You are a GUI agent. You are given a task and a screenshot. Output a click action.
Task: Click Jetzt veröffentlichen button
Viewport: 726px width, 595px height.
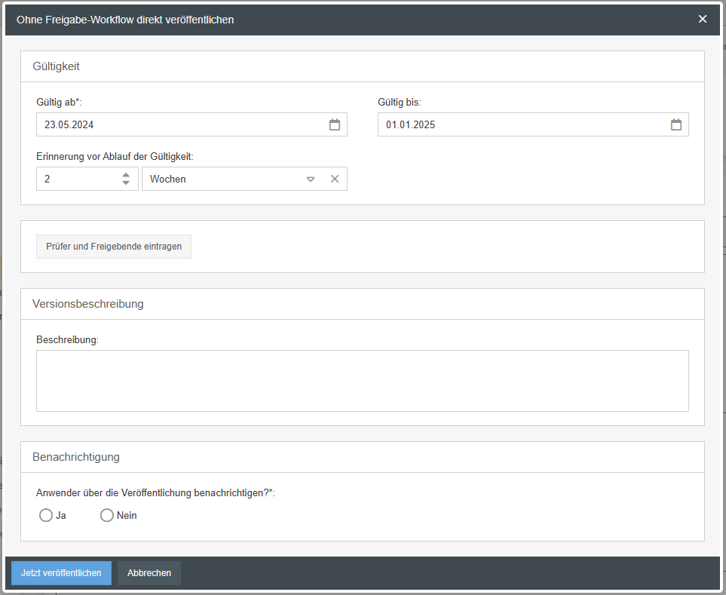coord(61,573)
